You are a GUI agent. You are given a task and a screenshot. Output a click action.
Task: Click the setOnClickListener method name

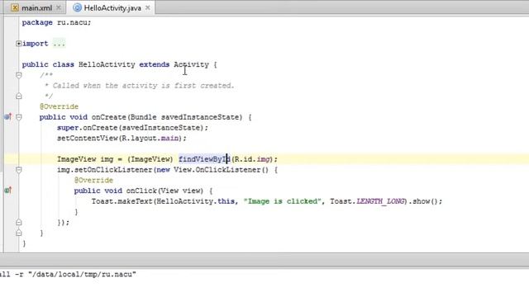pyautogui.click(x=113, y=170)
